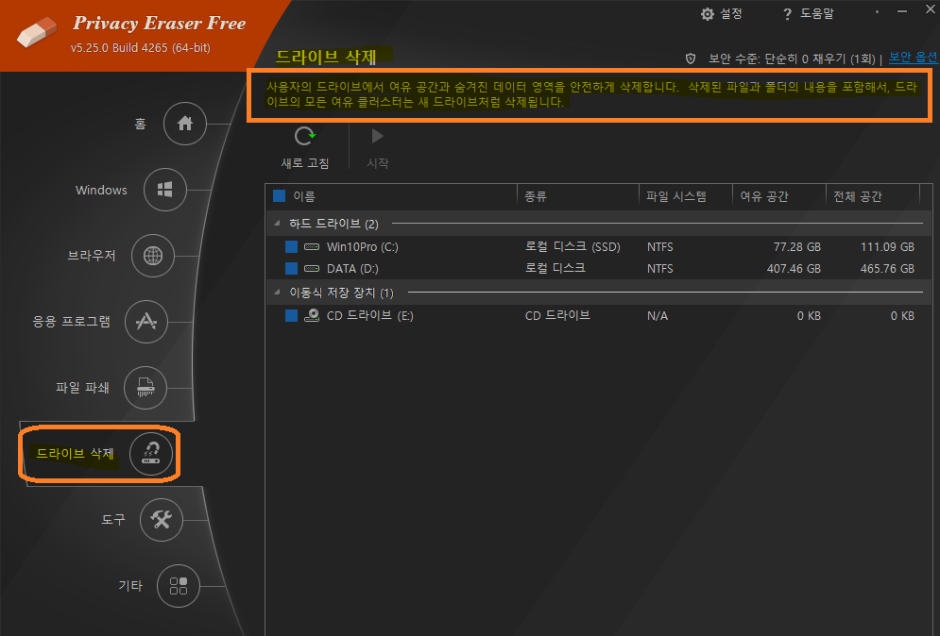Open the 응용 프로그램 menu label
940x636 pixels.
[x=72, y=322]
